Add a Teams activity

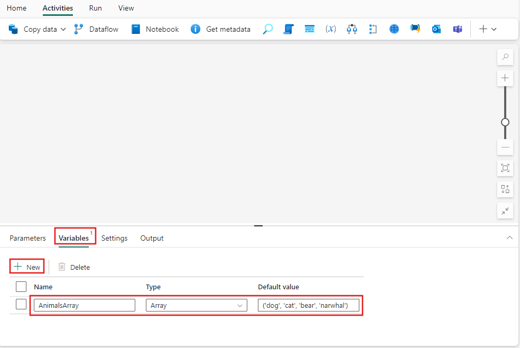[x=457, y=29]
